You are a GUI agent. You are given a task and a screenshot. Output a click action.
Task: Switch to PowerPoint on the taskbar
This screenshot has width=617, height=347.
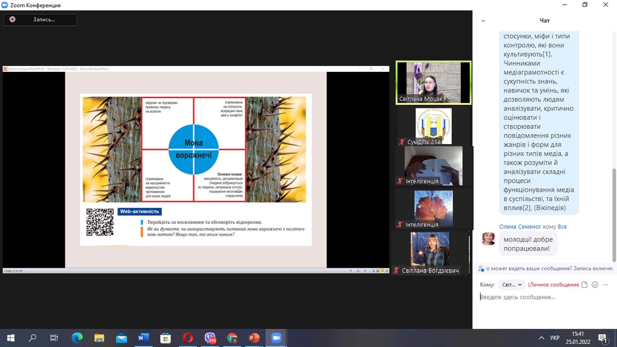point(254,338)
